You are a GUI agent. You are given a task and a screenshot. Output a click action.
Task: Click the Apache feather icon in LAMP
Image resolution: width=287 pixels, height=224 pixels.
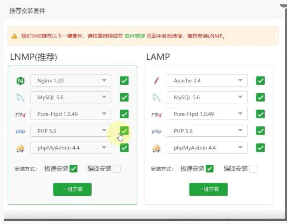pos(156,81)
